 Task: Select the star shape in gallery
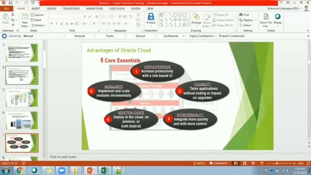(184, 24)
